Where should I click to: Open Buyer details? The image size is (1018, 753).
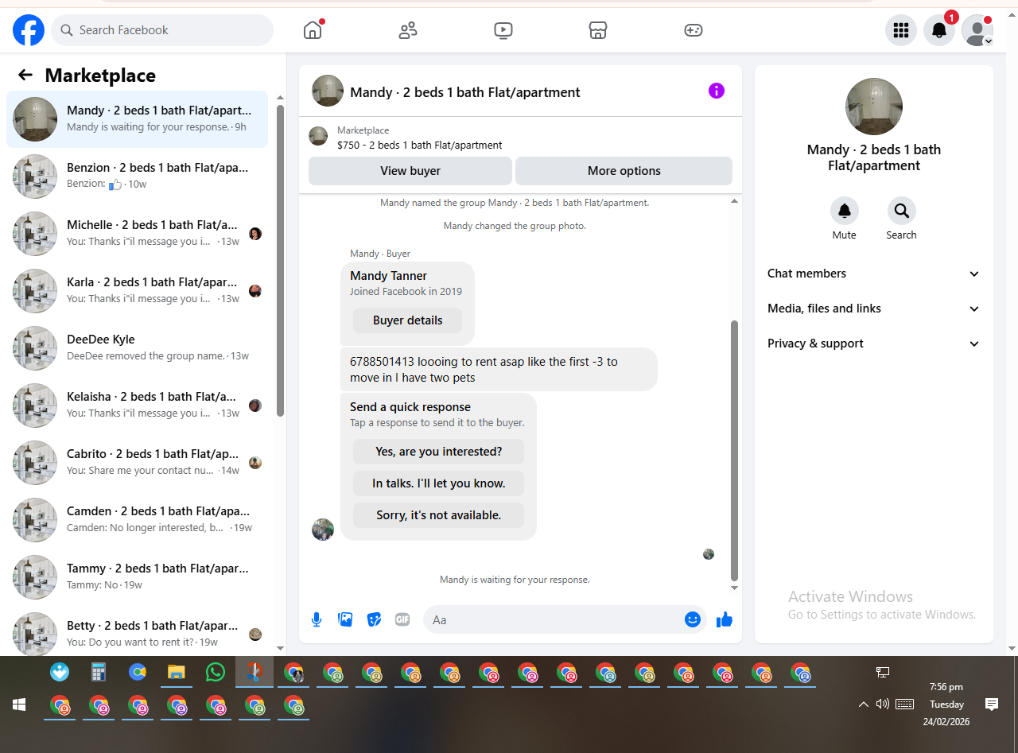[407, 320]
